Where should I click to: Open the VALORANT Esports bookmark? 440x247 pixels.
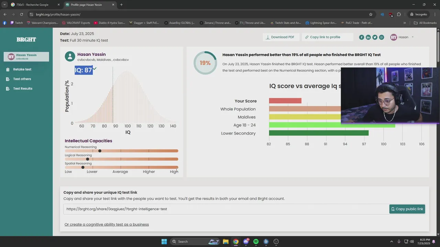tap(76, 23)
